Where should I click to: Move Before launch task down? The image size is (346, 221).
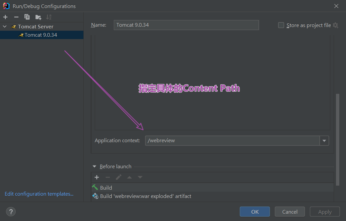(140, 177)
